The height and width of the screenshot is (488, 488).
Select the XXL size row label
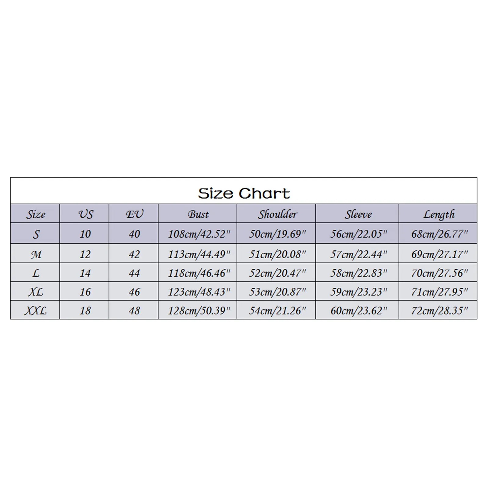(x=36, y=310)
